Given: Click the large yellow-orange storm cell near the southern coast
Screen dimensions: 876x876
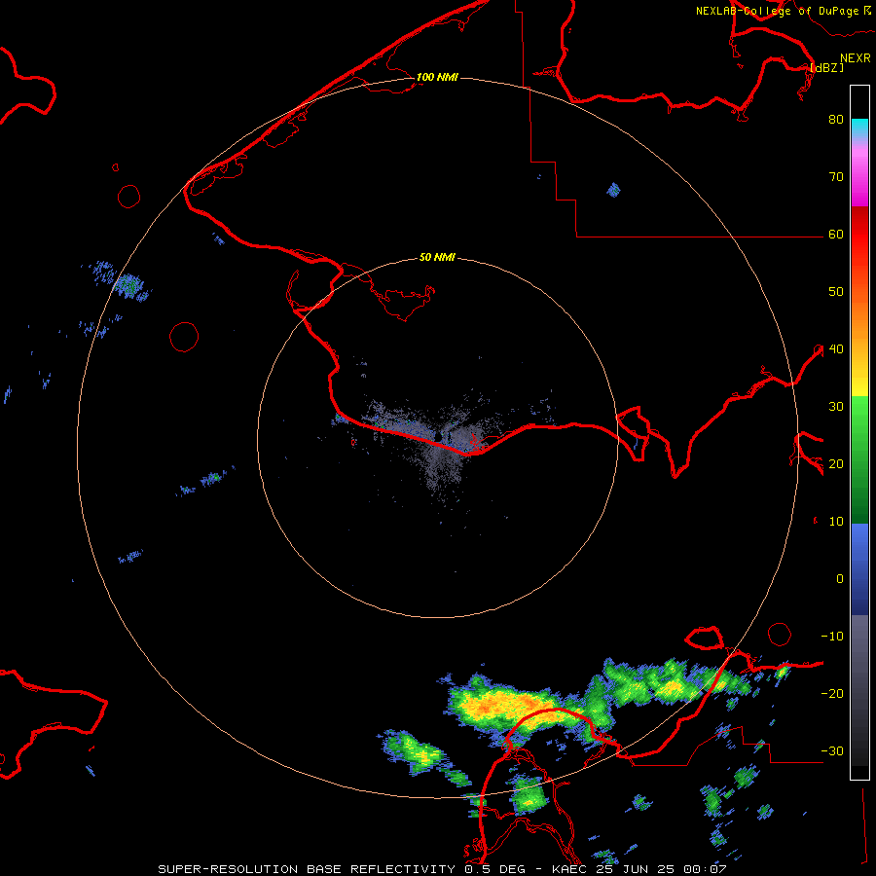Looking at the screenshot, I should pyautogui.click(x=517, y=707).
